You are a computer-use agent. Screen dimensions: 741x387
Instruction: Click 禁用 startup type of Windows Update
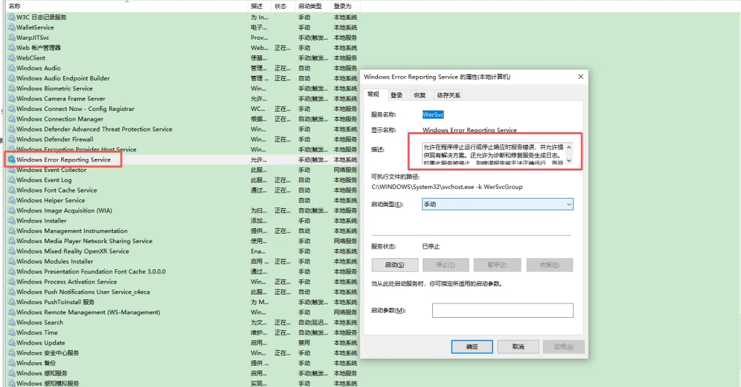click(x=305, y=342)
